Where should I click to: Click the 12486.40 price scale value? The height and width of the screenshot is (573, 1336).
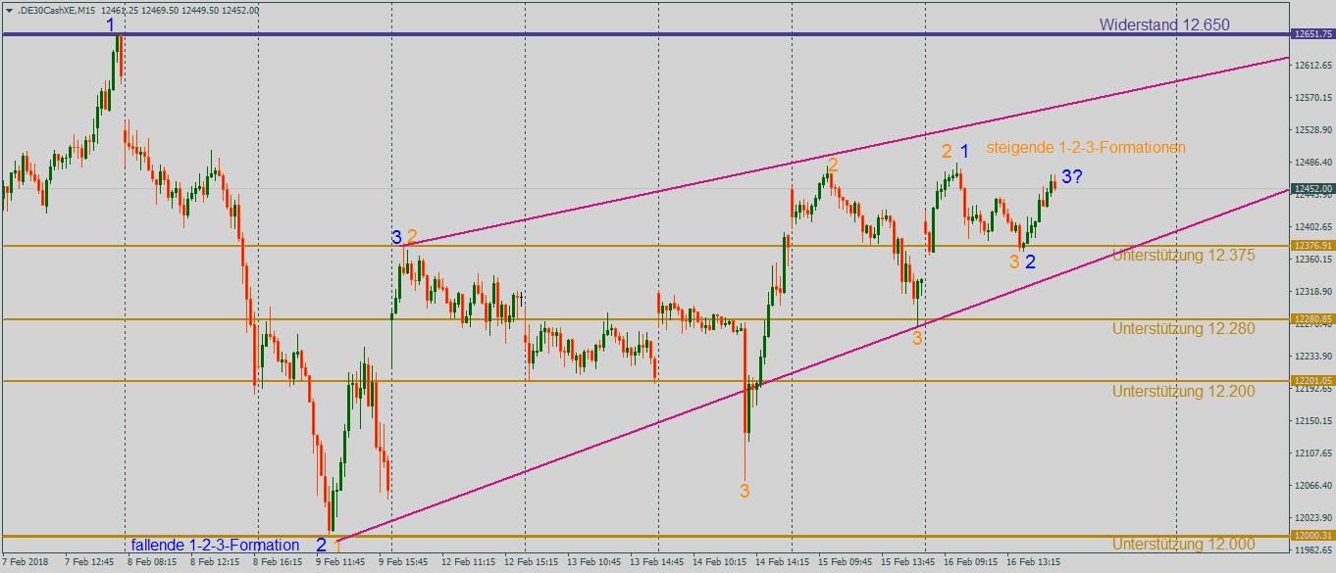pos(1313,163)
